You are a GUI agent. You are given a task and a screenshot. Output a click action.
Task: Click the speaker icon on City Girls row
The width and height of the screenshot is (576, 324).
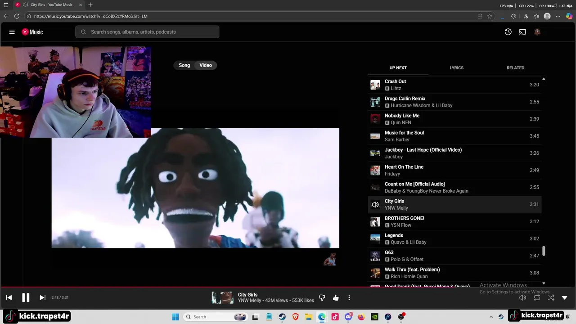click(375, 204)
